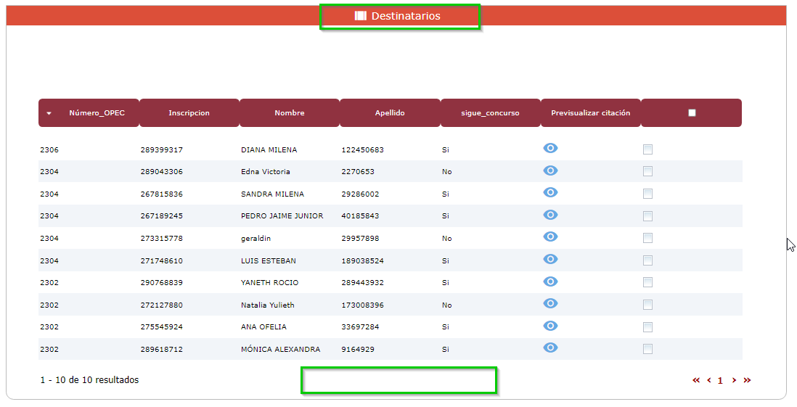
Task: Sort table by Inscripcion column
Action: [189, 113]
